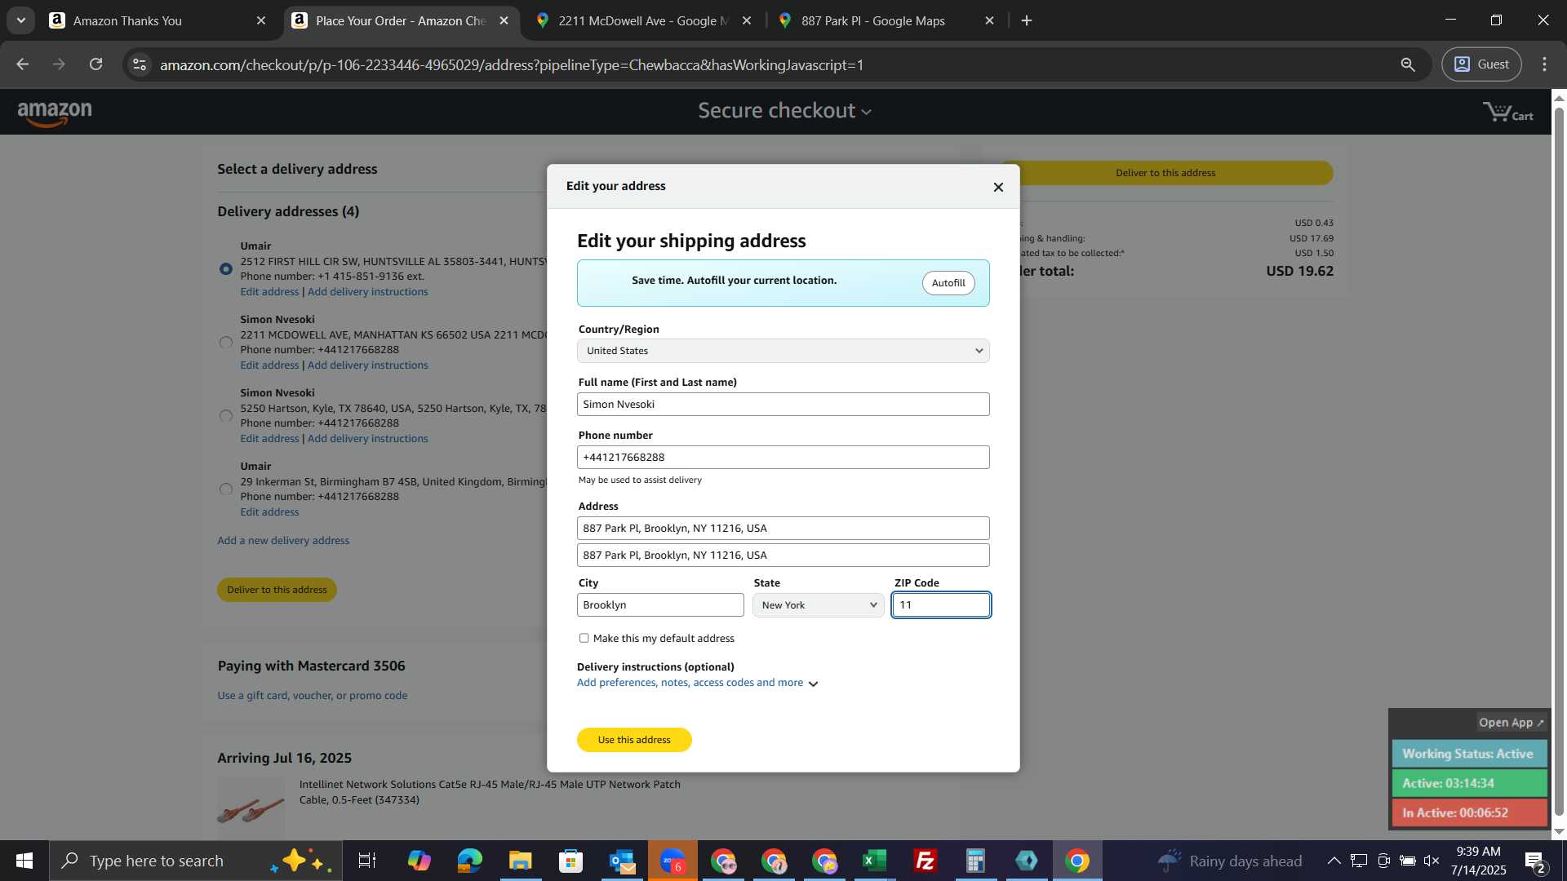Edit address for 29 Inkerman St
The image size is (1567, 881).
(269, 512)
